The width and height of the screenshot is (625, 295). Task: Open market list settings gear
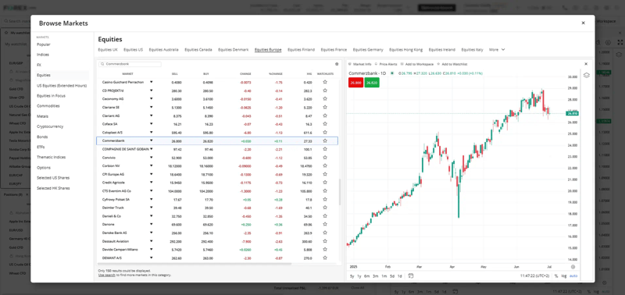(x=337, y=64)
